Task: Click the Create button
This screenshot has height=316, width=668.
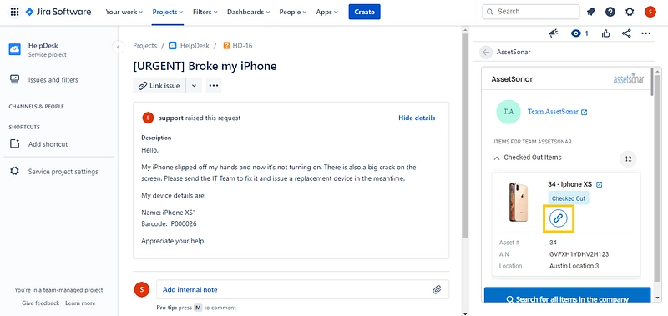Action: coord(364,12)
